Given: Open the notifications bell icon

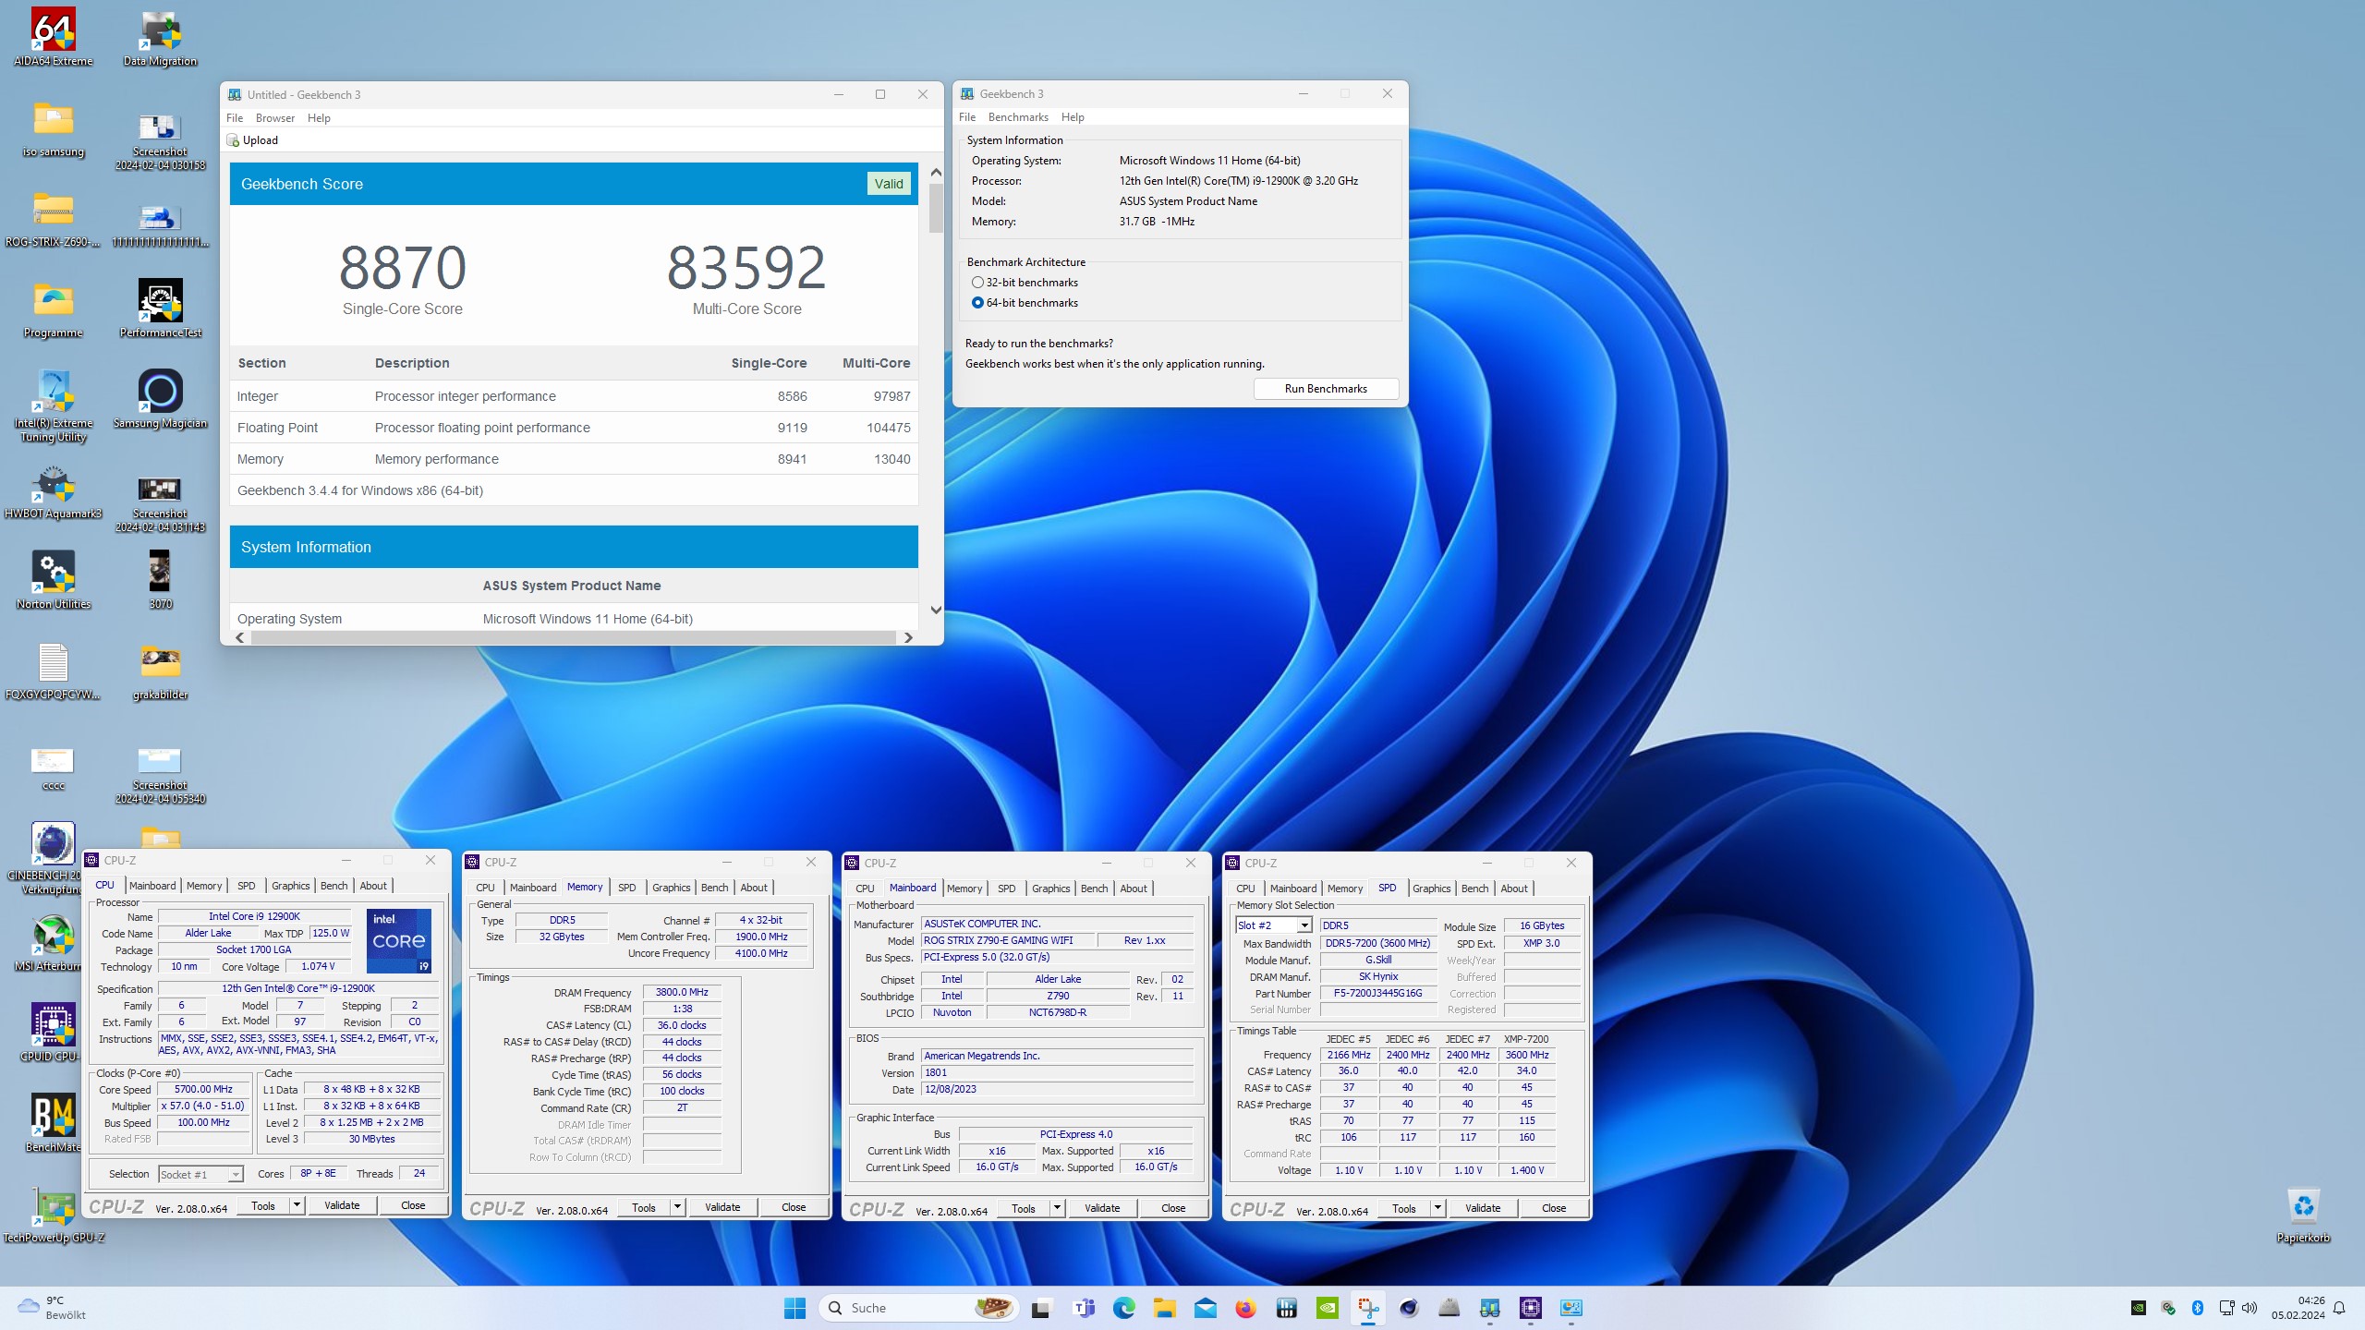Looking at the screenshot, I should [2339, 1308].
